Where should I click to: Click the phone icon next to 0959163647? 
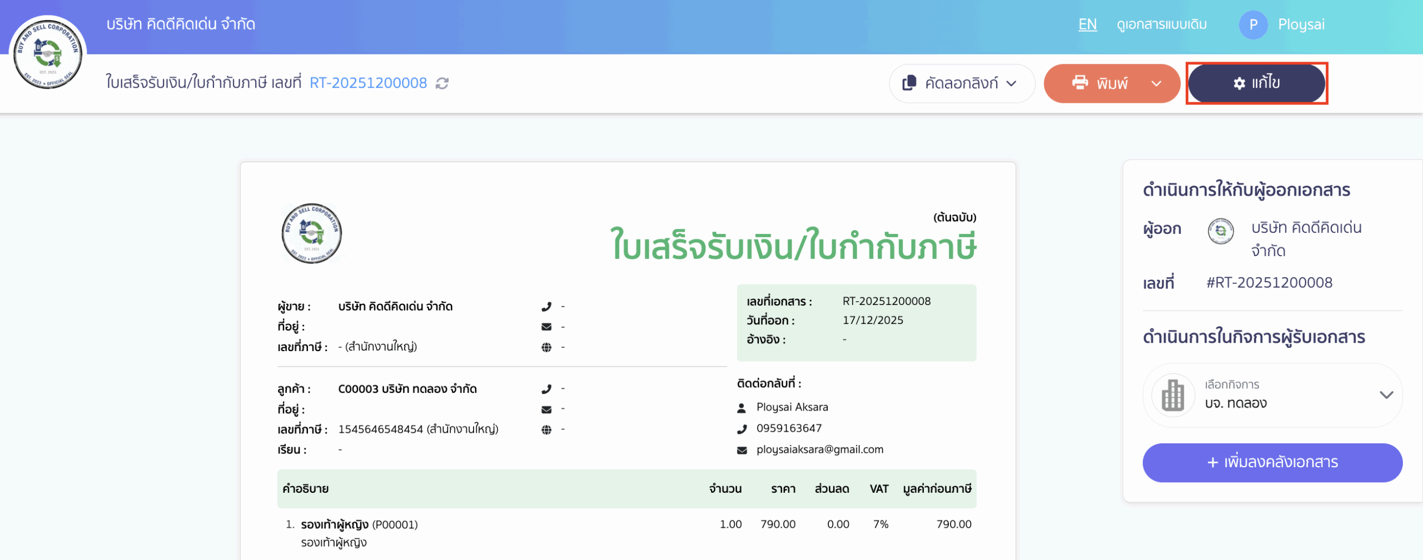click(x=741, y=428)
